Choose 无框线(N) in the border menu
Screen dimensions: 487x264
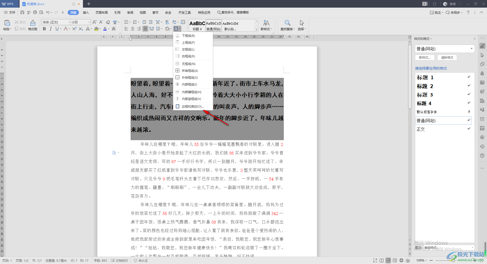(x=193, y=64)
